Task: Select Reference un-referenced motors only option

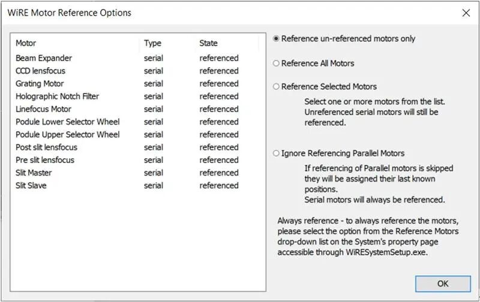Action: pyautogui.click(x=277, y=39)
